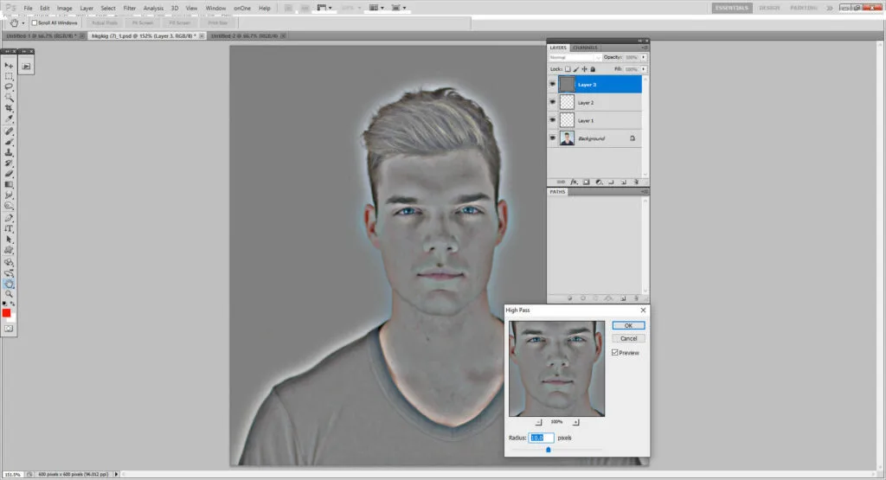Click the red foreground color swatch

click(x=7, y=313)
